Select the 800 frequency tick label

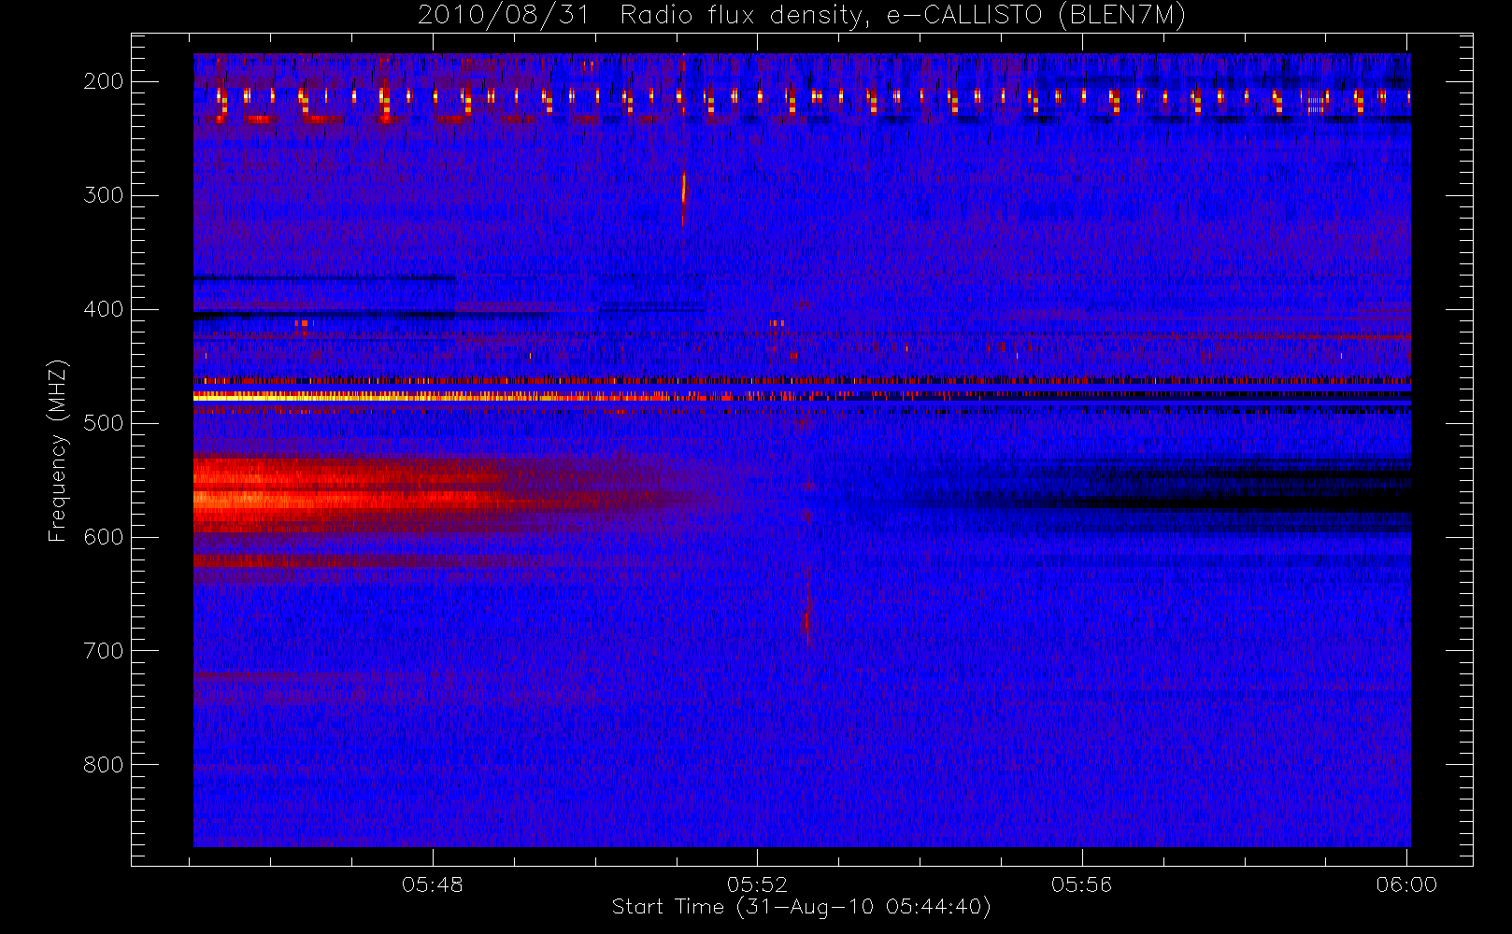click(104, 765)
